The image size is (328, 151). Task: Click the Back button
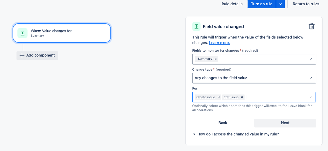(x=223, y=123)
